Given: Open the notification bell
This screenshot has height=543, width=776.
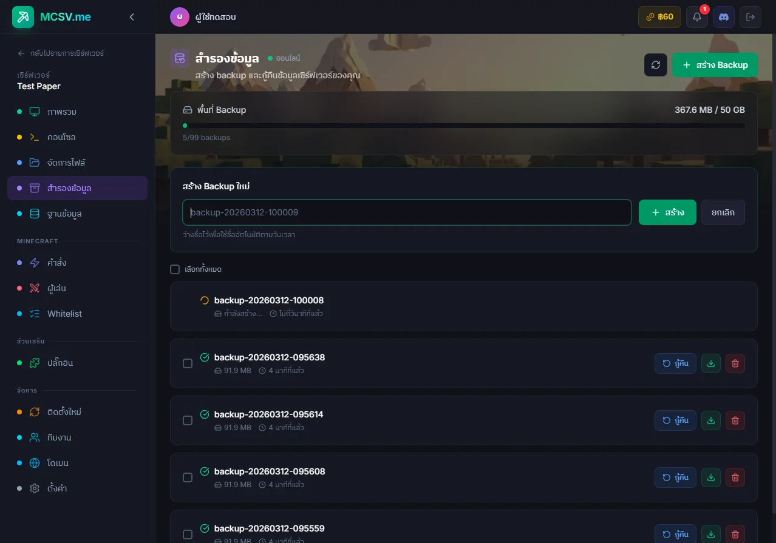Looking at the screenshot, I should click(x=696, y=17).
